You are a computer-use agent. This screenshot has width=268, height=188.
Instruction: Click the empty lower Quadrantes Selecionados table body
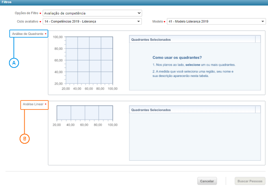[195, 136]
